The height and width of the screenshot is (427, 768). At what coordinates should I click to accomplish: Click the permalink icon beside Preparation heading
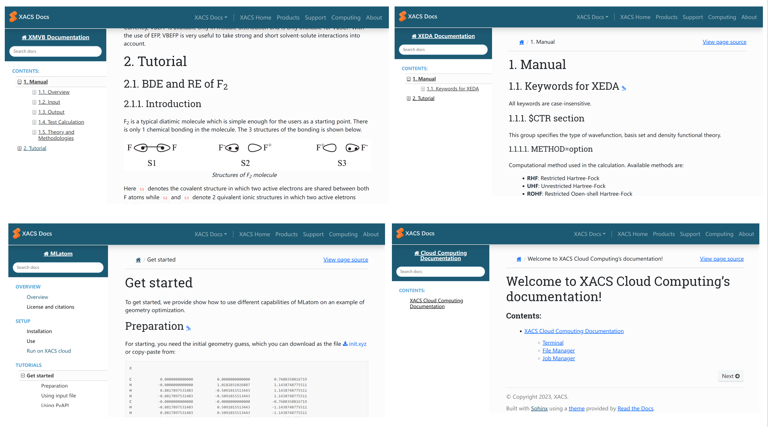(x=188, y=328)
